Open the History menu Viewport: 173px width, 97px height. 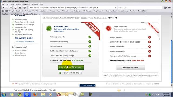[18, 4]
